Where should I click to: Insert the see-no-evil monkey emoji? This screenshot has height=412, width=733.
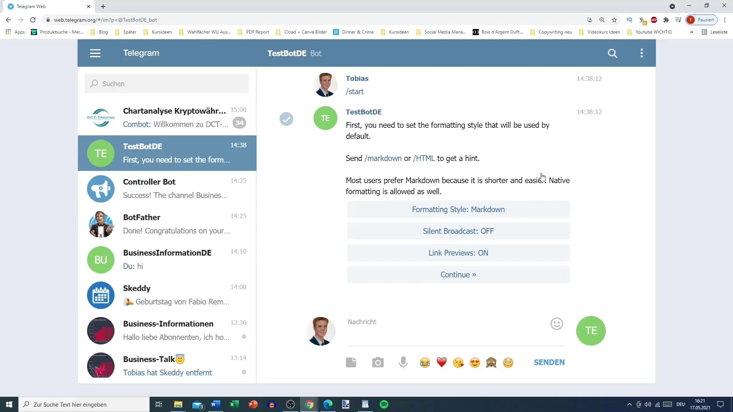[491, 362]
